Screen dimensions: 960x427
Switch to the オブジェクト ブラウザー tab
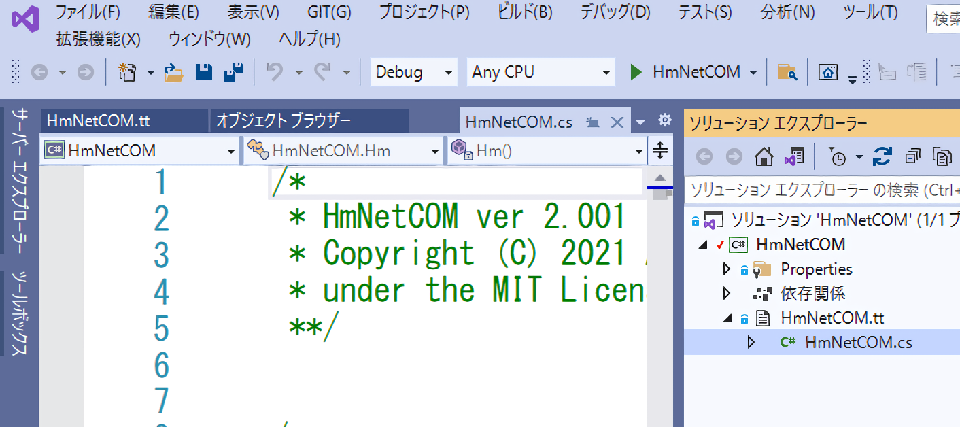tap(310, 122)
